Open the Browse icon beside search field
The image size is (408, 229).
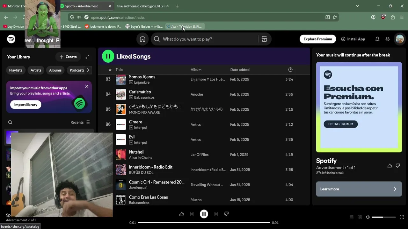[x=264, y=39]
